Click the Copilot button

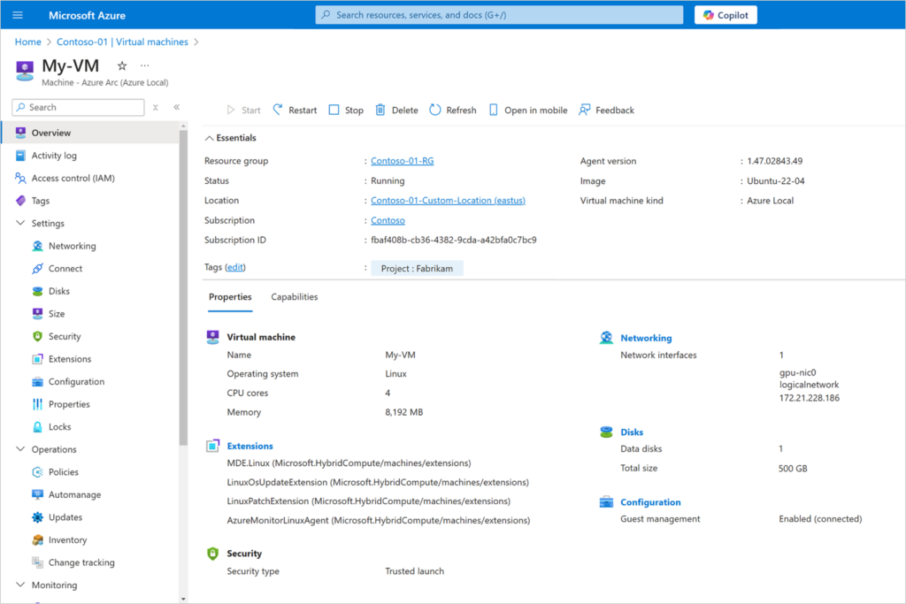[x=726, y=15]
